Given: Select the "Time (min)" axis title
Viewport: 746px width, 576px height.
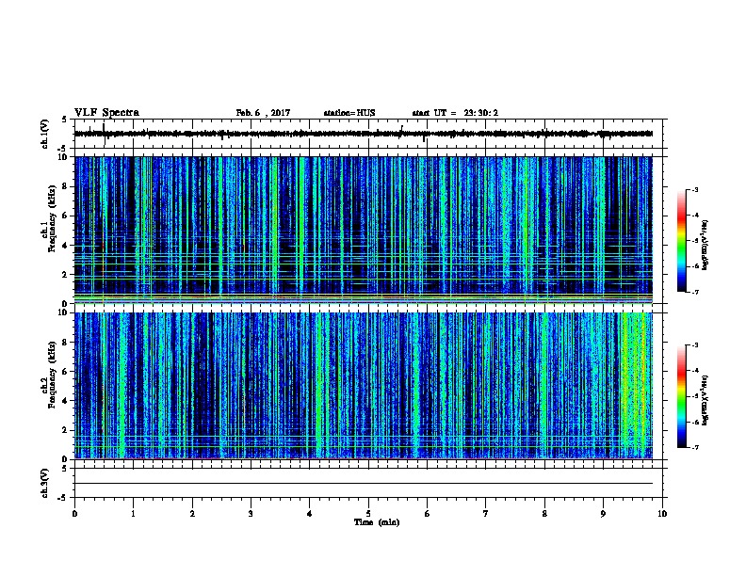Looking at the screenshot, I should coord(377,522).
